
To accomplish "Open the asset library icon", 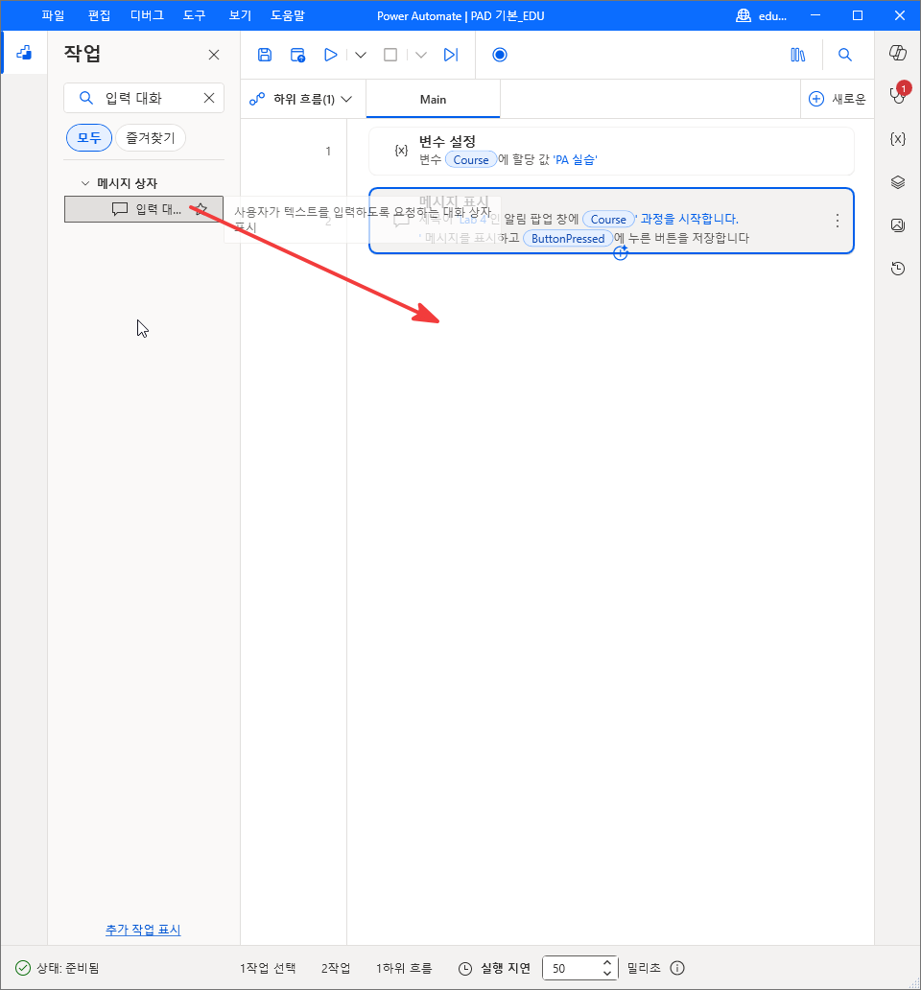I will [798, 55].
